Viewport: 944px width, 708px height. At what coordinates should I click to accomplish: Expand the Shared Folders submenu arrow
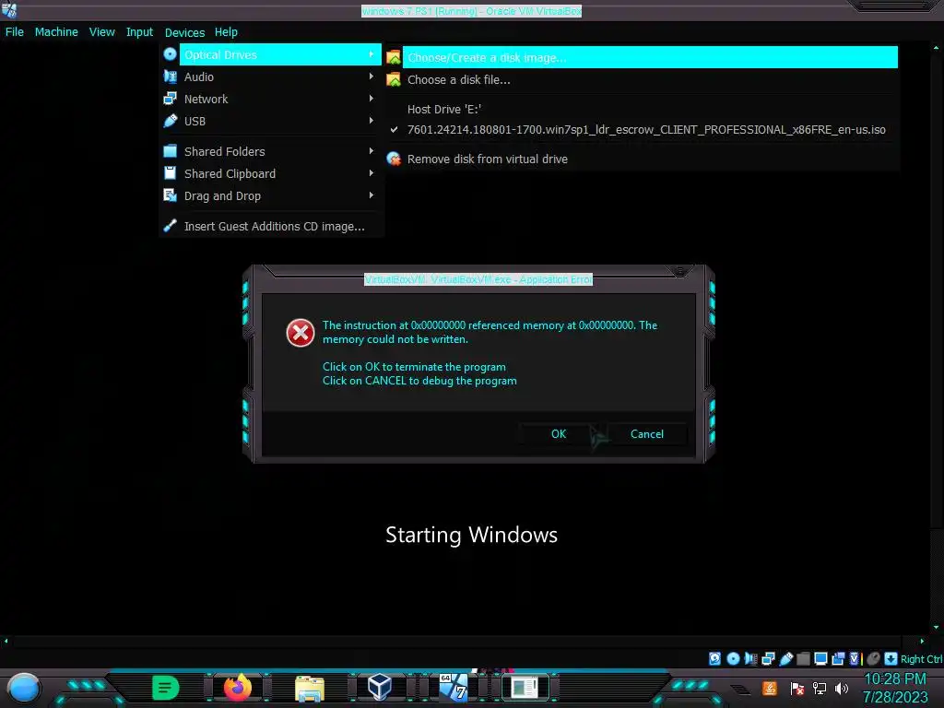coord(372,151)
